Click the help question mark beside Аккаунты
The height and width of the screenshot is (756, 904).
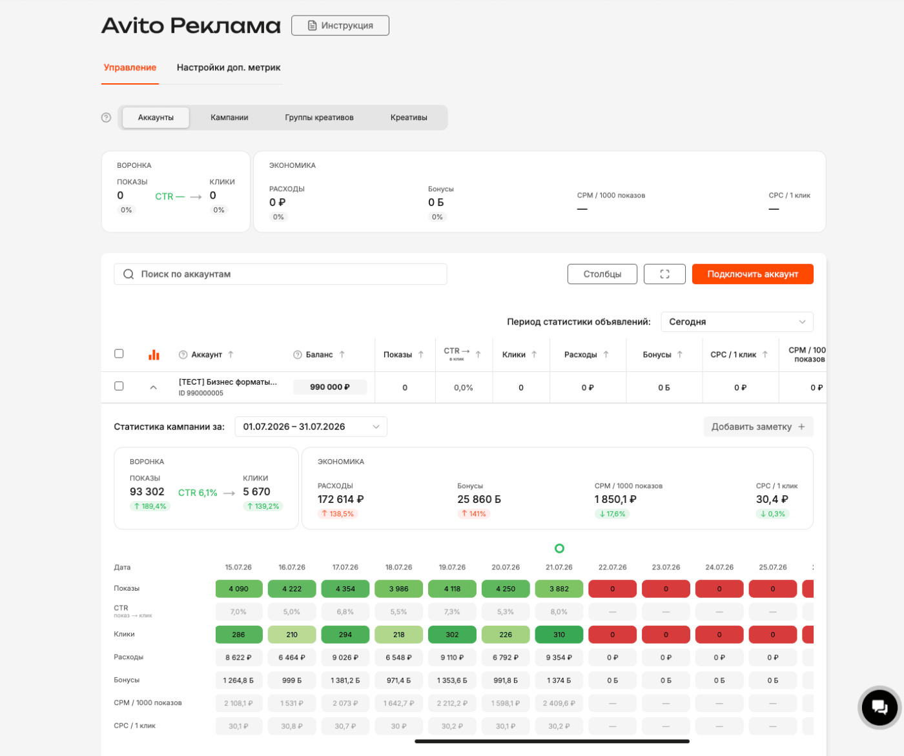[107, 117]
